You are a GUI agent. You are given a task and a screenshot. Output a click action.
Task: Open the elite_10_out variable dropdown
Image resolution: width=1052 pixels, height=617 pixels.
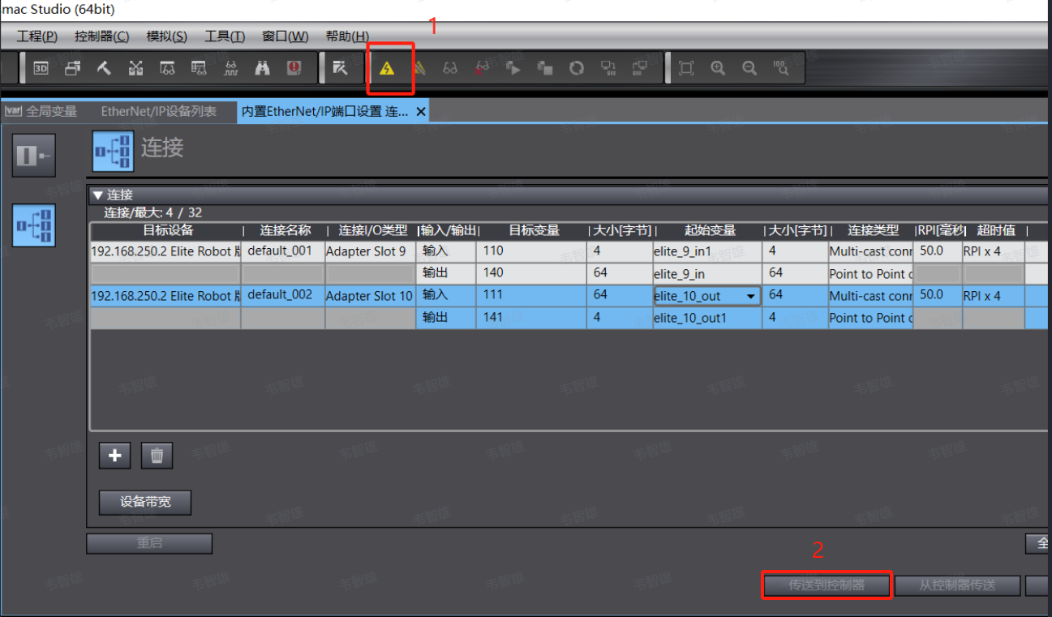tap(750, 297)
